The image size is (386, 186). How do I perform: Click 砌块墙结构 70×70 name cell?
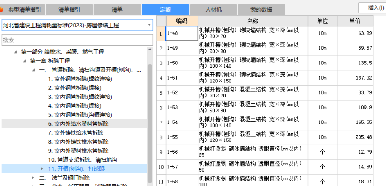click(253, 33)
